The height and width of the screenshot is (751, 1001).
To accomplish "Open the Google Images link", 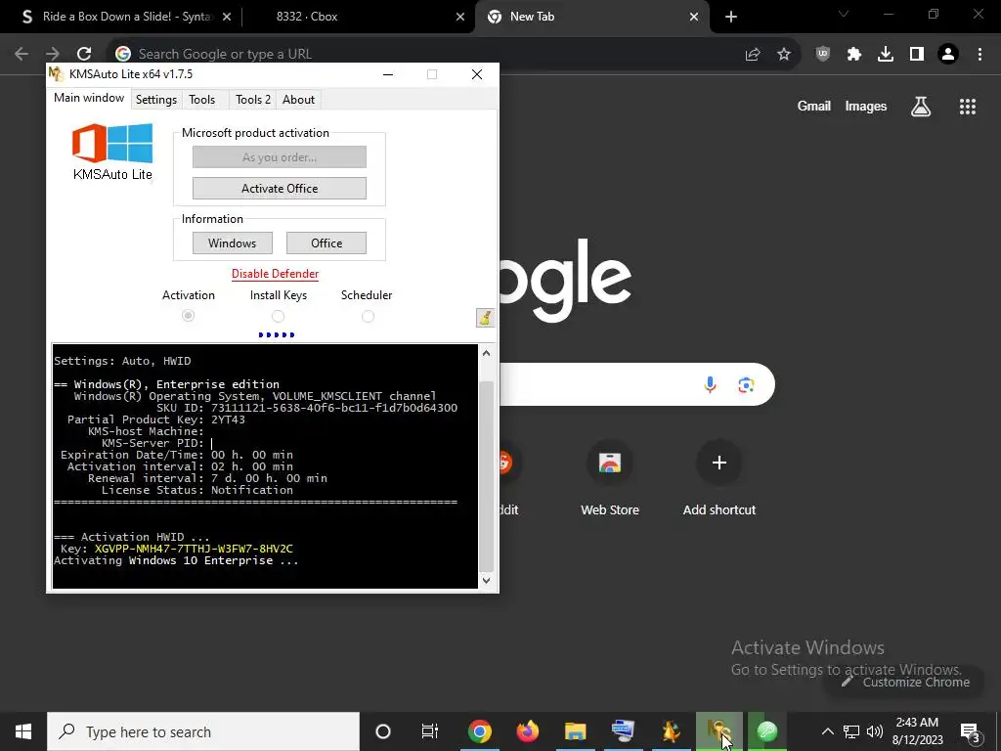I will (866, 106).
